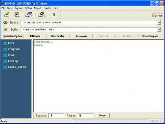Run the Blank_Check operation
This screenshot has width=165, height=124.
pos(17,67)
